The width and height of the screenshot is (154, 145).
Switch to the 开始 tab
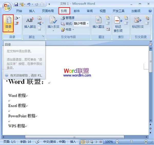pyautogui.click(x=19, y=11)
